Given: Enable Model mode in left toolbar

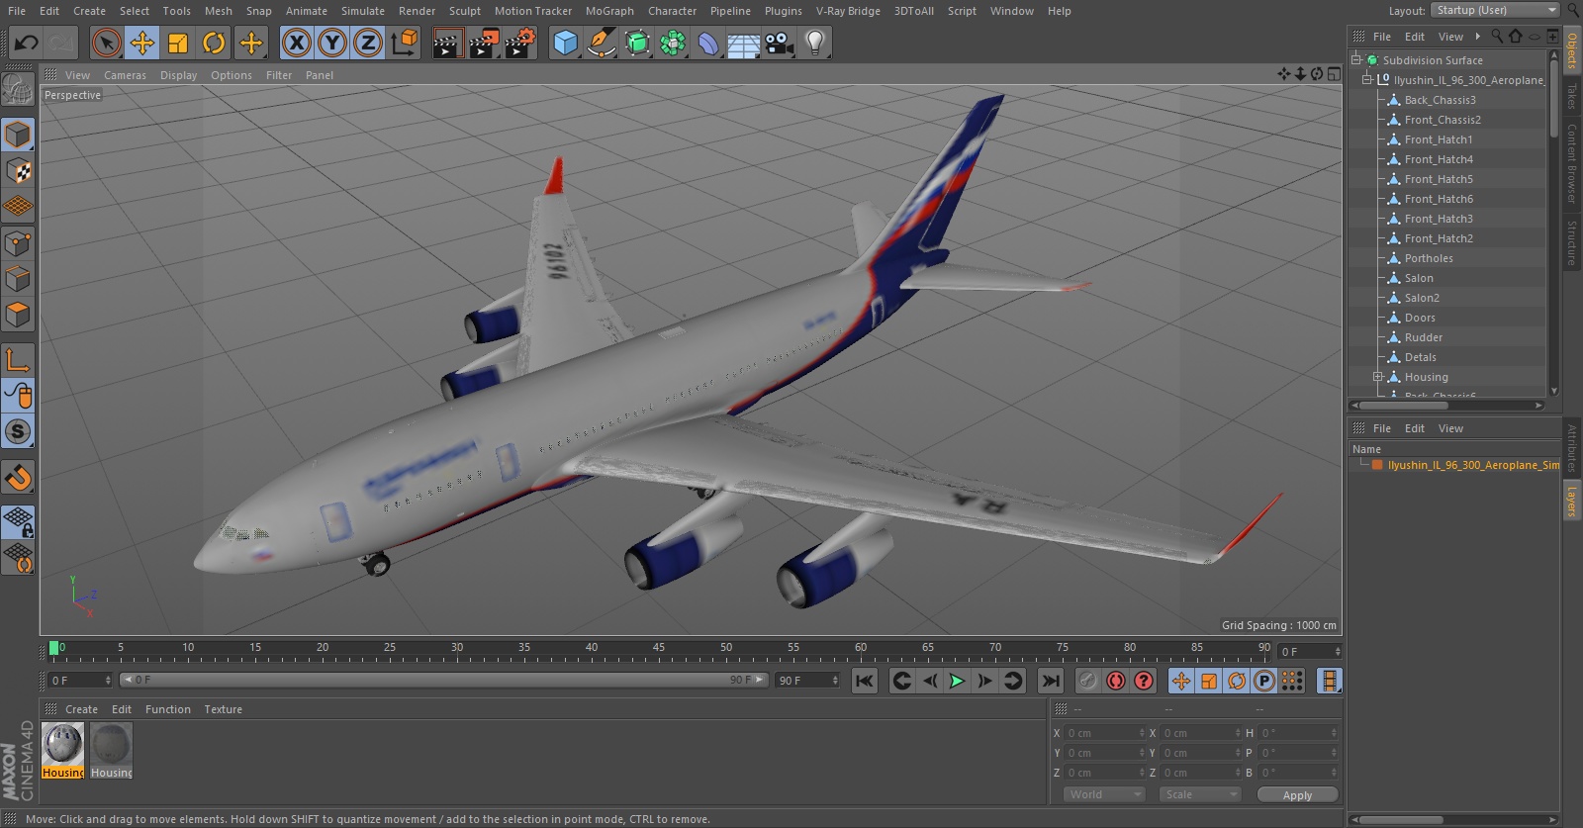Looking at the screenshot, I should (18, 135).
